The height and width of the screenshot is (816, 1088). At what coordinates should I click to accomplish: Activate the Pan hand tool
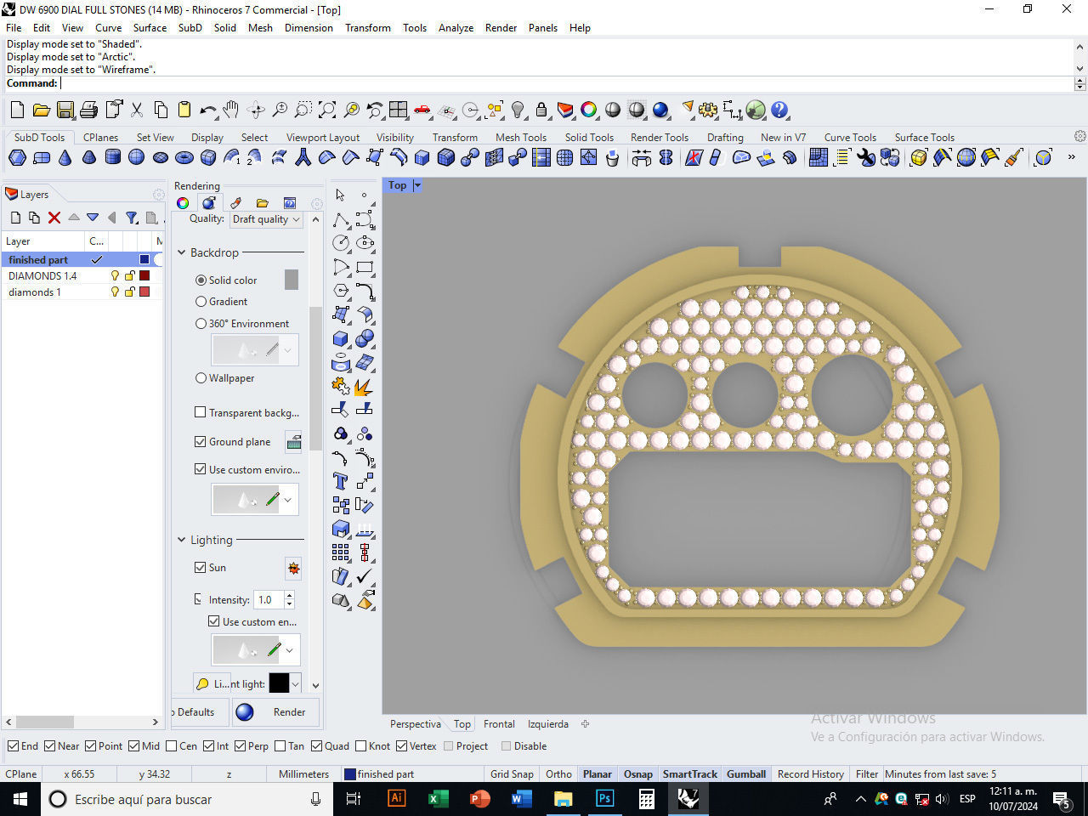231,110
